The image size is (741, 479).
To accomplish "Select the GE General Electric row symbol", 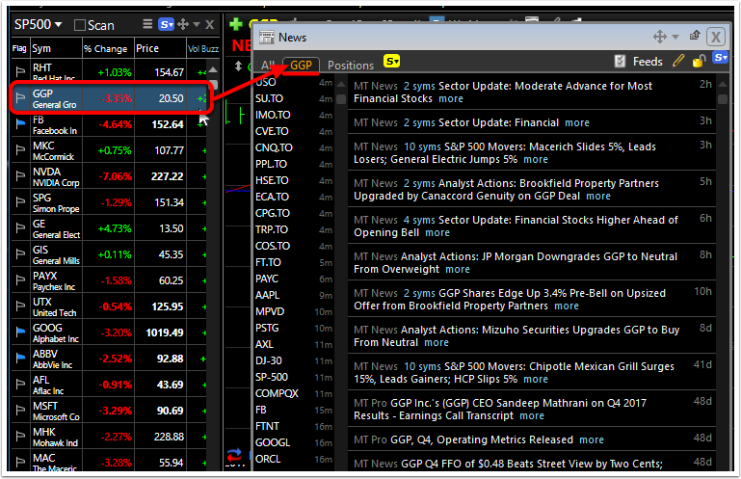I will pyautogui.click(x=40, y=224).
